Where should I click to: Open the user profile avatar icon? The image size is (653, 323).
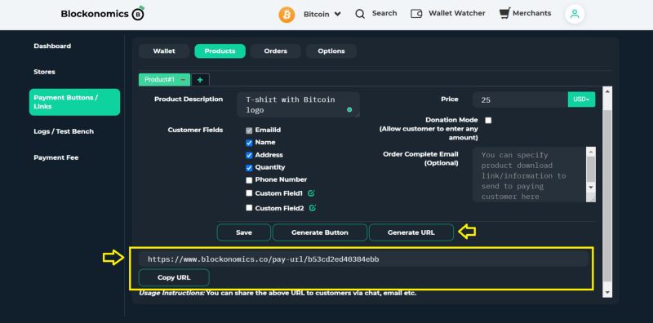click(x=575, y=14)
